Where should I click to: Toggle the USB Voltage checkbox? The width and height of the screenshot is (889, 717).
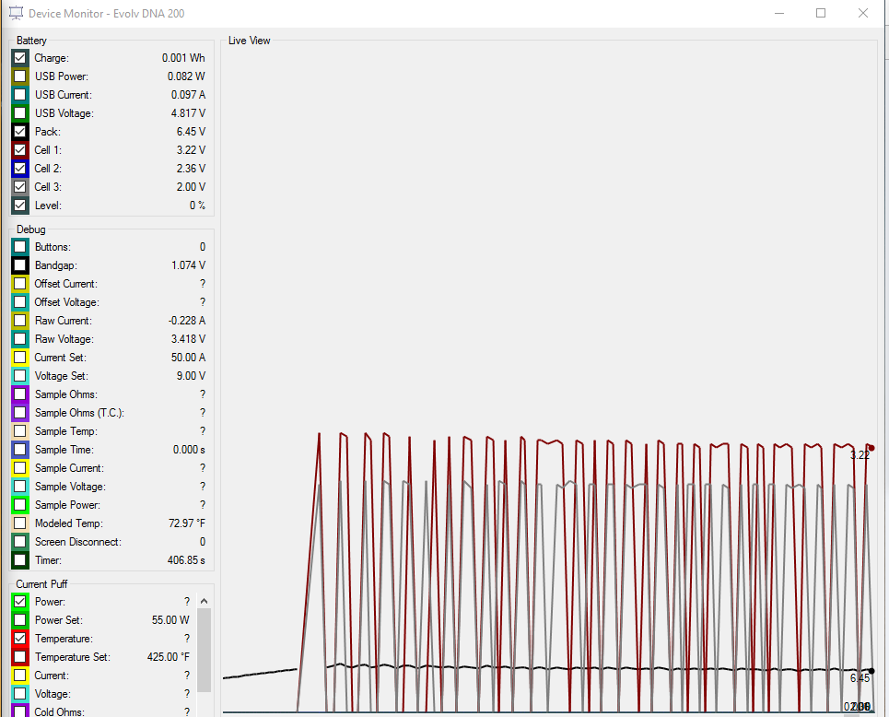(20, 113)
